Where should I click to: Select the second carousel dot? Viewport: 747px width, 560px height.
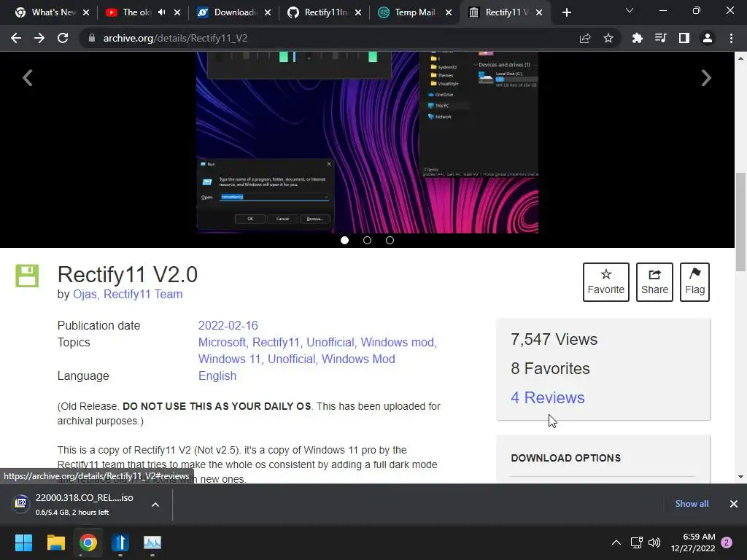point(367,241)
